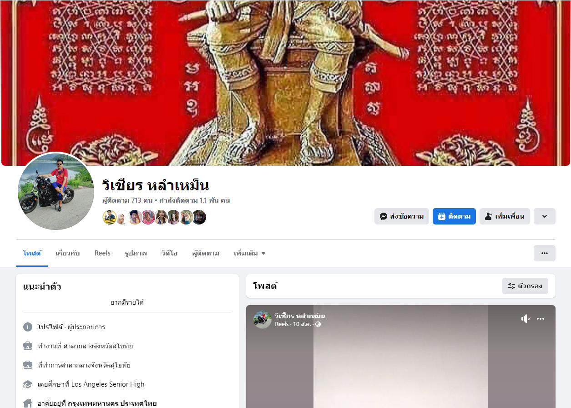Open the three-dots menu on tab bar
Screen dimensions: 571x408
click(545, 253)
